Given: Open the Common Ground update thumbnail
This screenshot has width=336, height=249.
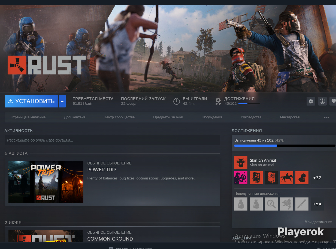Looking at the screenshot, I should tap(46, 236).
